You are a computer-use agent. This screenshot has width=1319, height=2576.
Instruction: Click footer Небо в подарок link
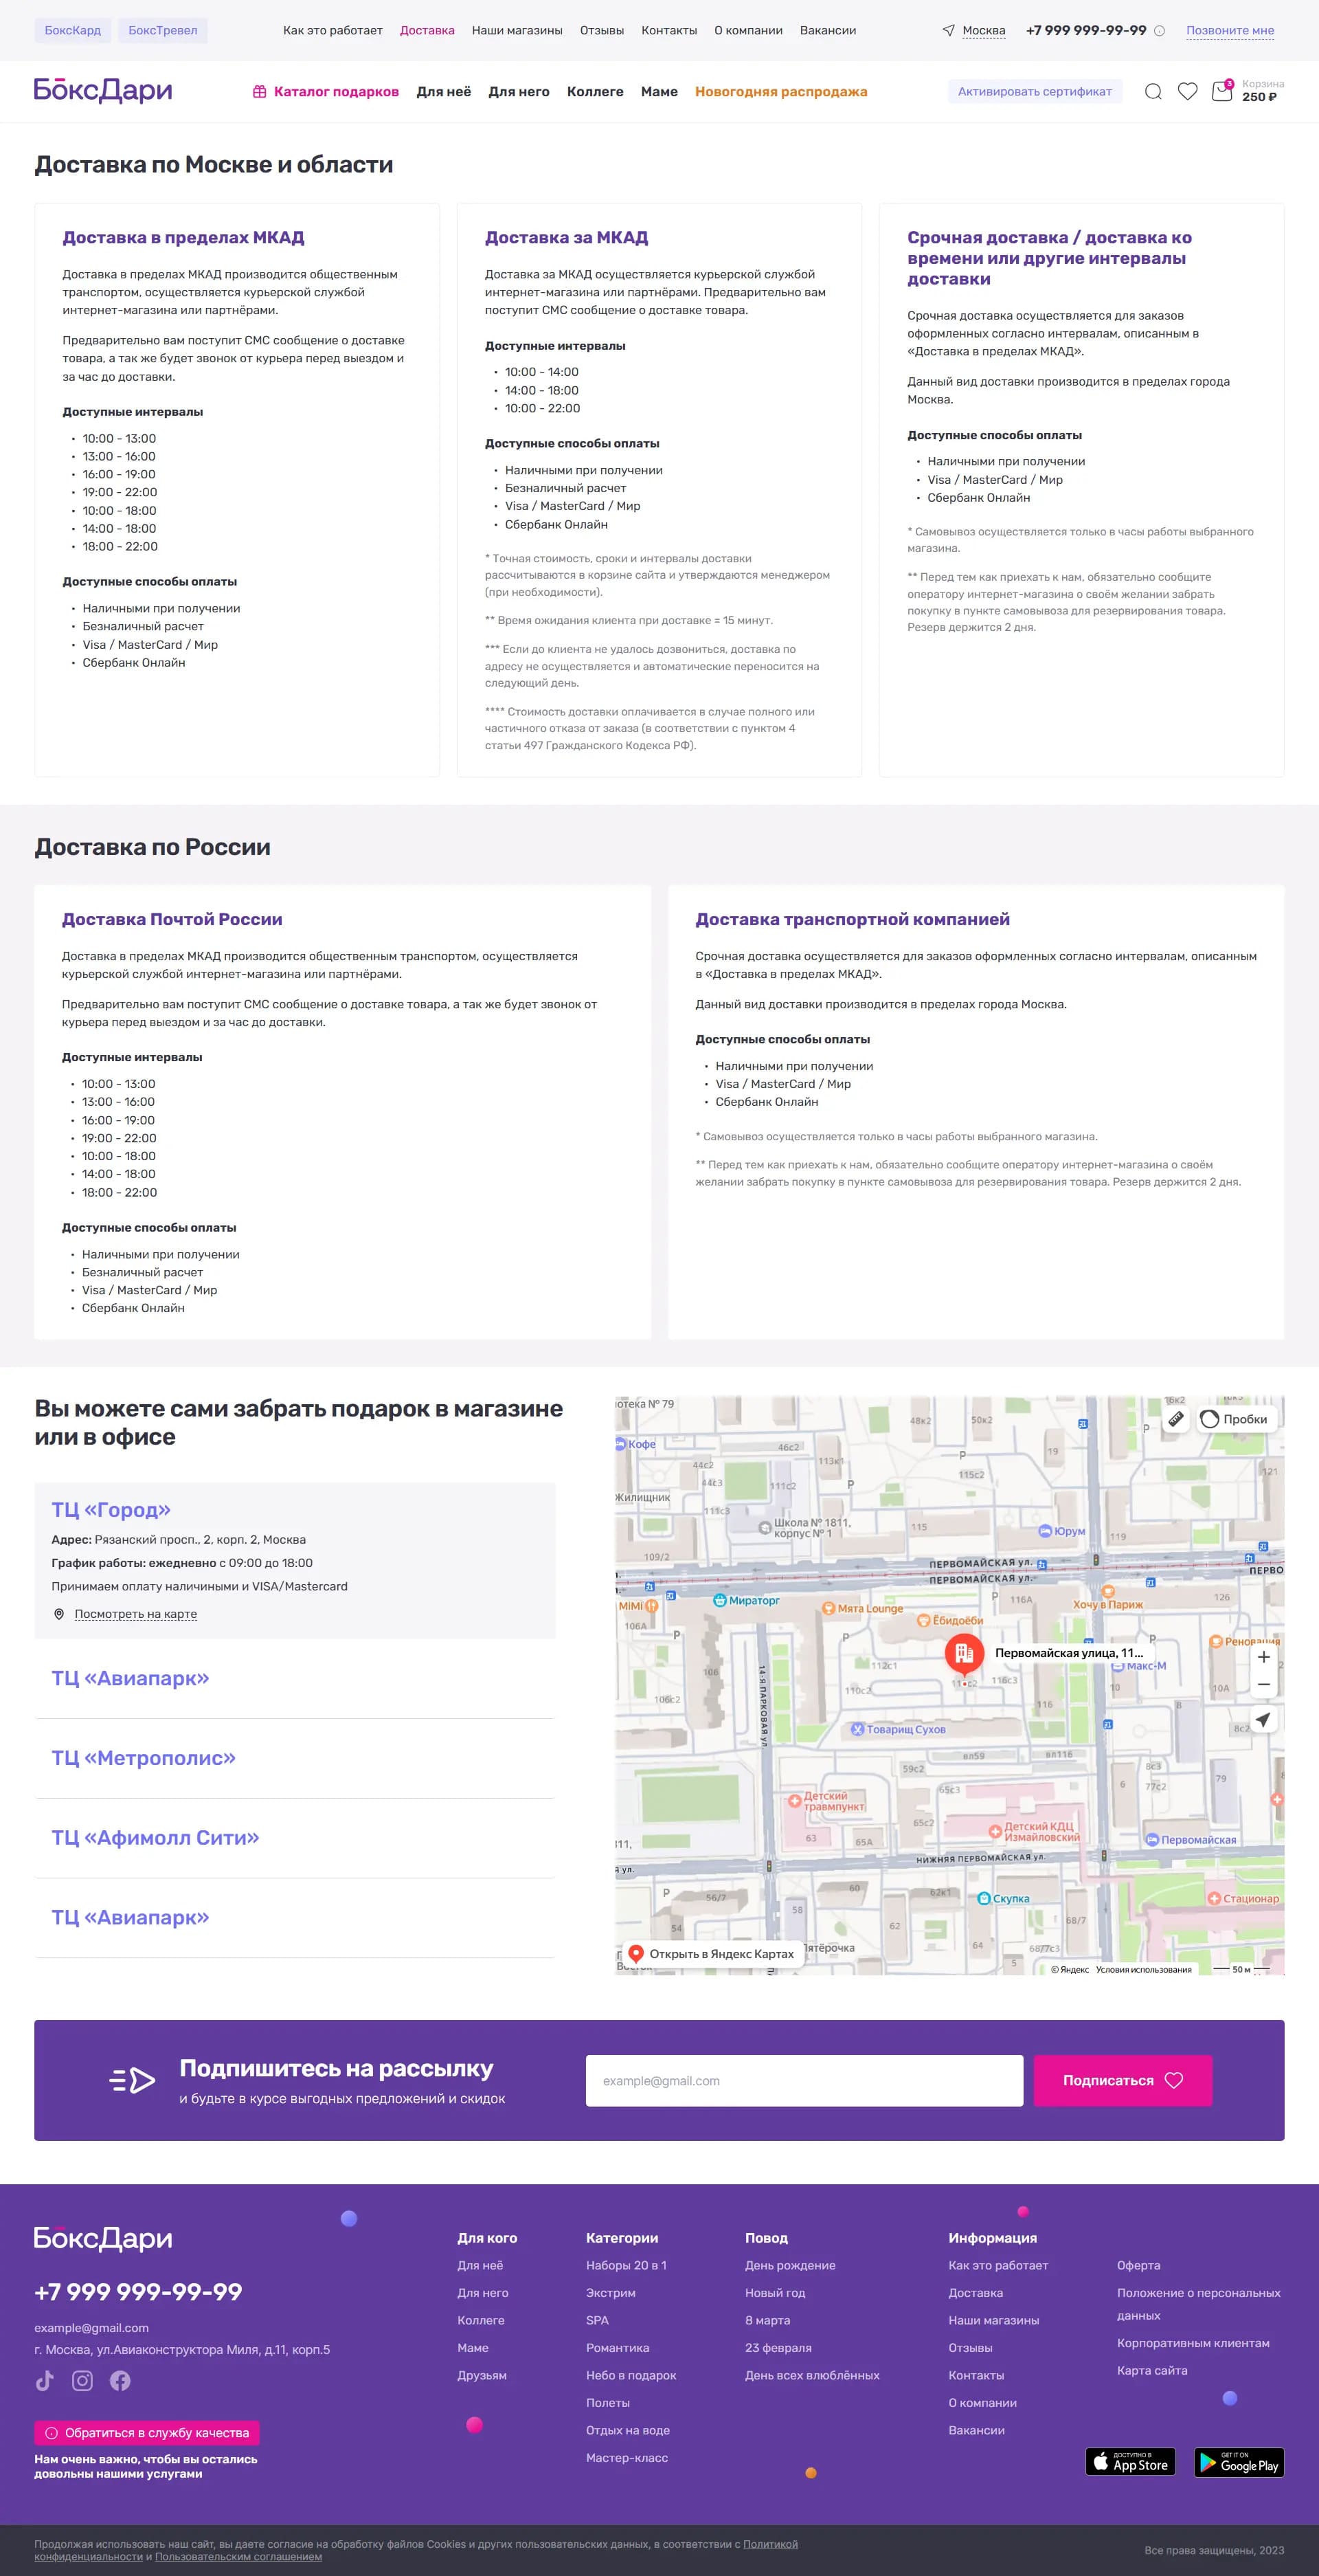tap(631, 2376)
